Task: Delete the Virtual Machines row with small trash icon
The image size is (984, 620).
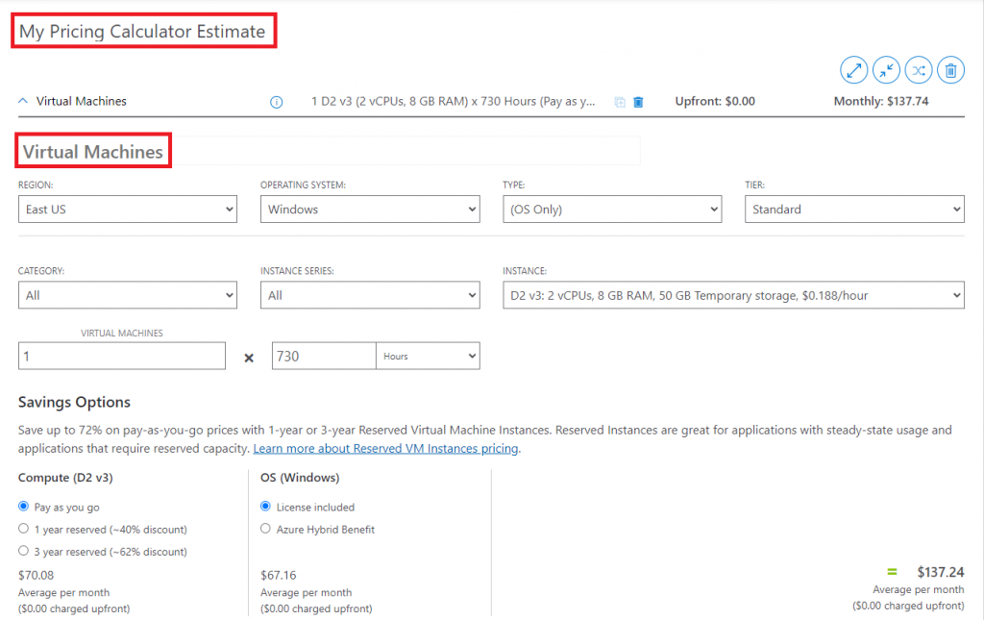Action: 638,102
